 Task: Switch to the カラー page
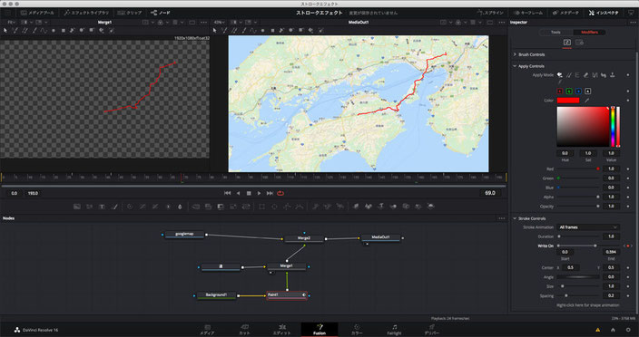[357, 330]
